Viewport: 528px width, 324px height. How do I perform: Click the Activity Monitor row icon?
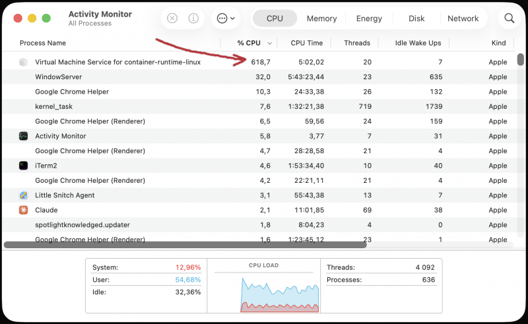click(23, 136)
